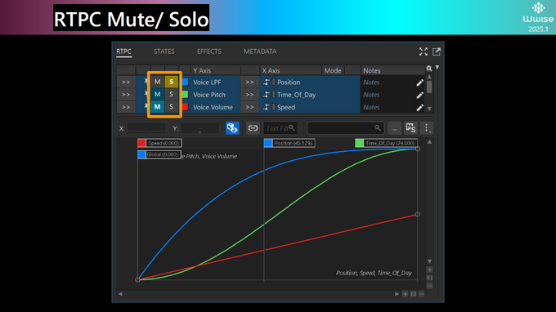This screenshot has height=312, width=556.
Task: Click the ellipsis browse button
Action: pyautogui.click(x=394, y=128)
